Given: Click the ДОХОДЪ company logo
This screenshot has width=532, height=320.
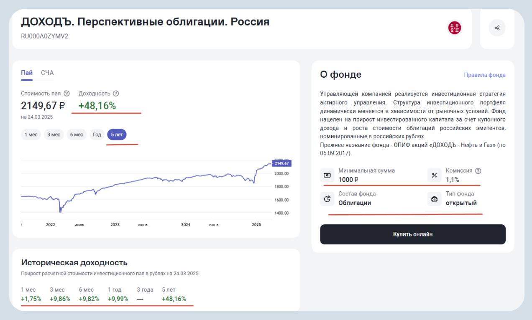Looking at the screenshot, I should coord(455,28).
